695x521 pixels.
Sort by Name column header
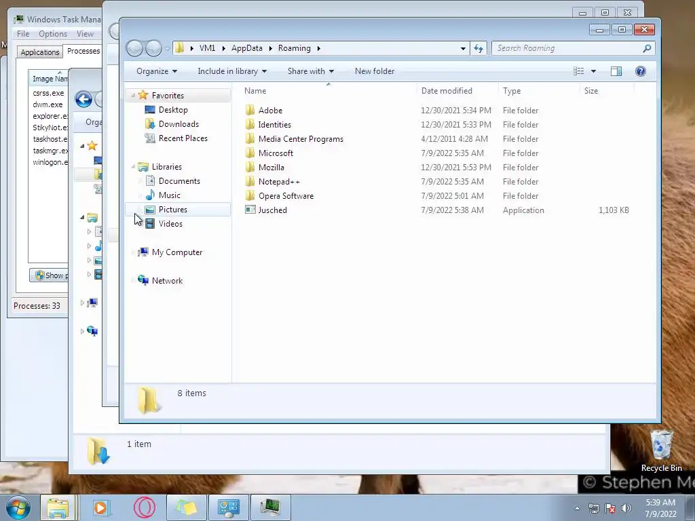pos(328,91)
